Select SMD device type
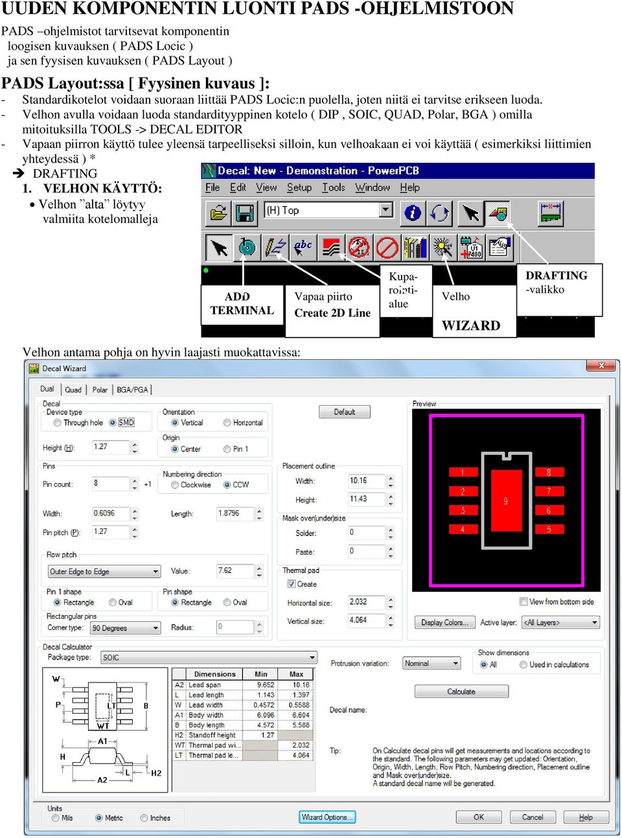This screenshot has height=838, width=622. 113,423
